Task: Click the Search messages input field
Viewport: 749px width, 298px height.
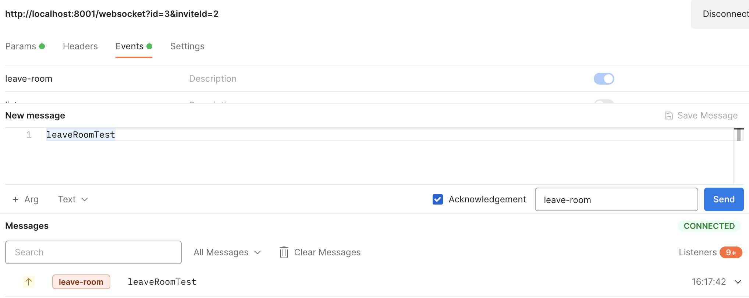Action: (x=93, y=252)
